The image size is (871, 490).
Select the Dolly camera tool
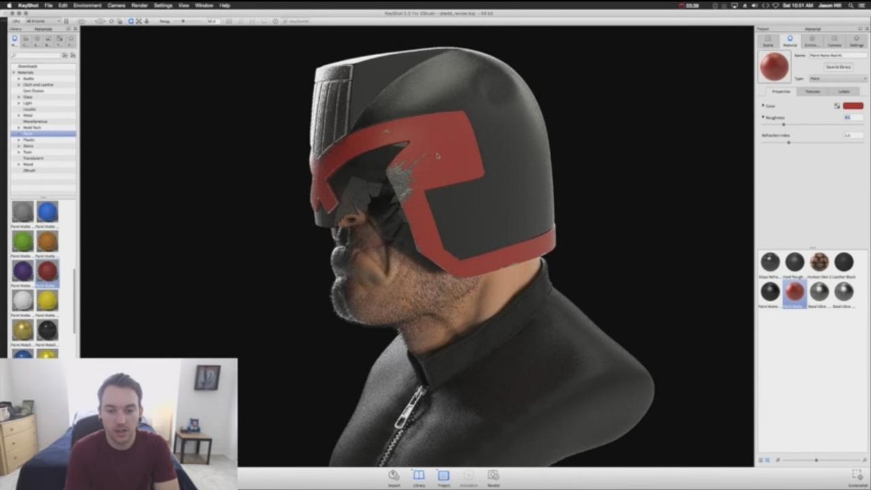(x=146, y=21)
